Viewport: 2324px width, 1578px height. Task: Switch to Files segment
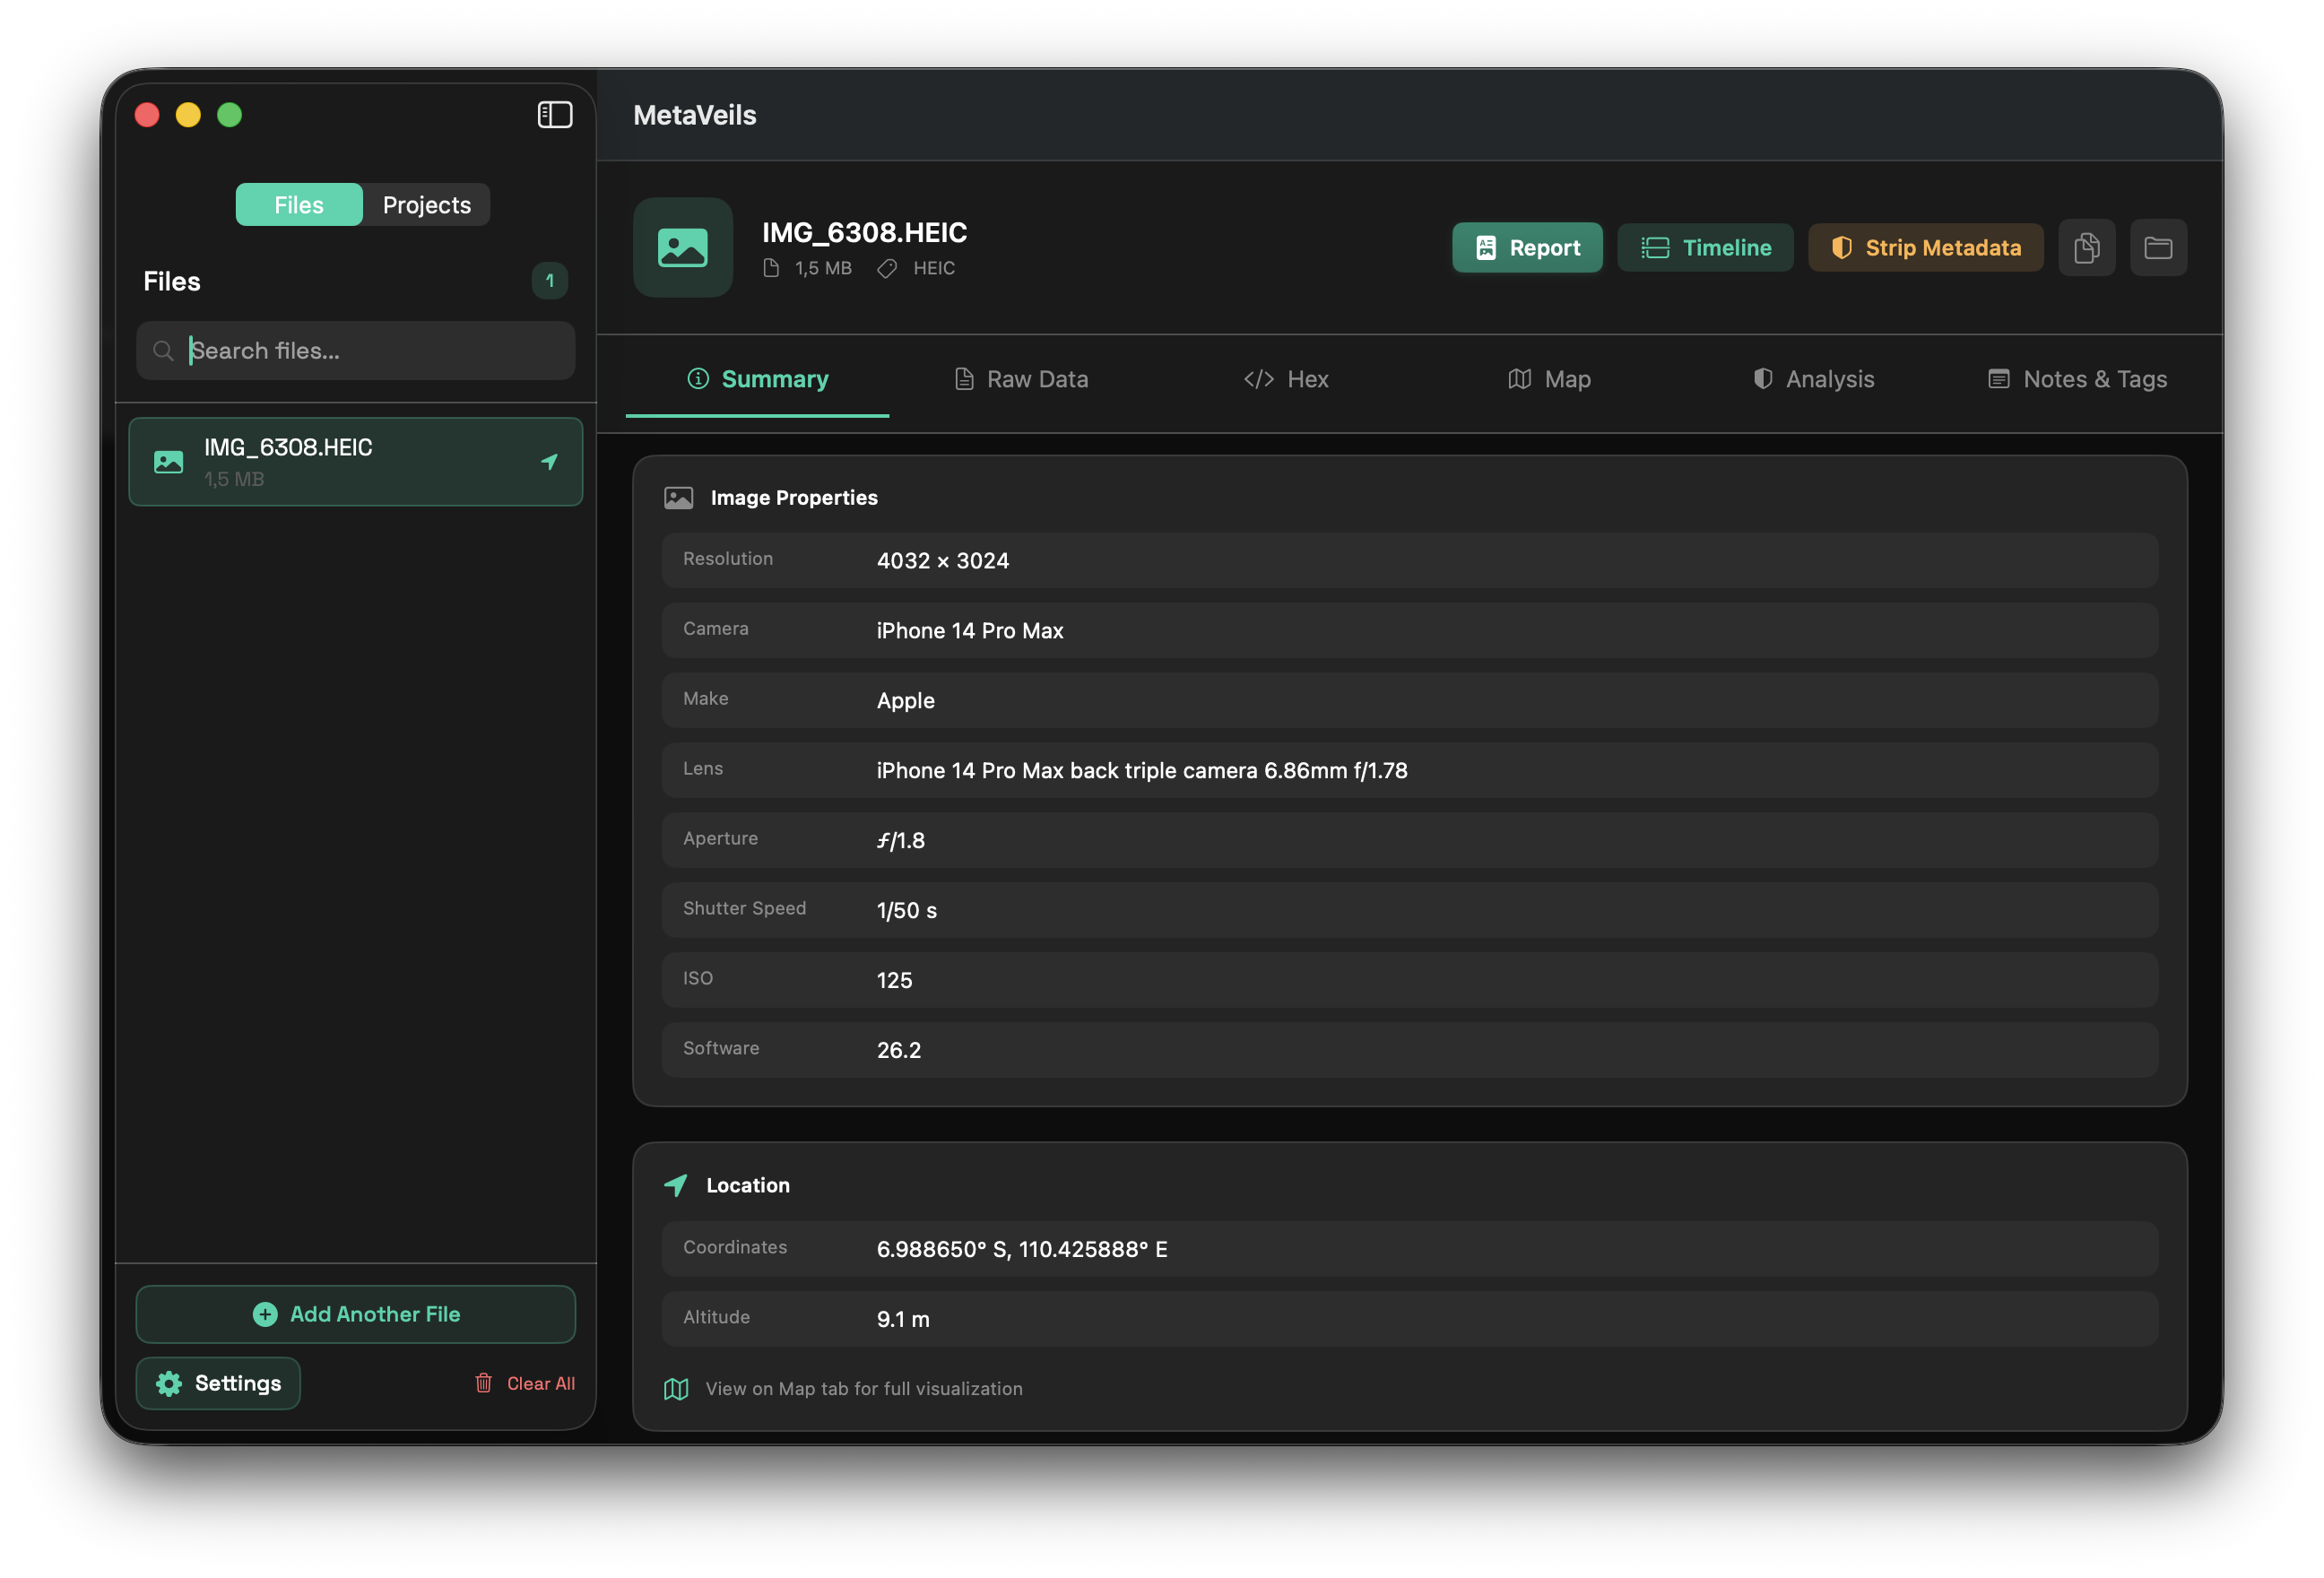pyautogui.click(x=299, y=205)
